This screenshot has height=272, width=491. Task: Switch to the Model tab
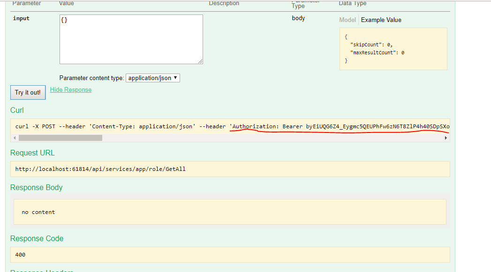(347, 20)
